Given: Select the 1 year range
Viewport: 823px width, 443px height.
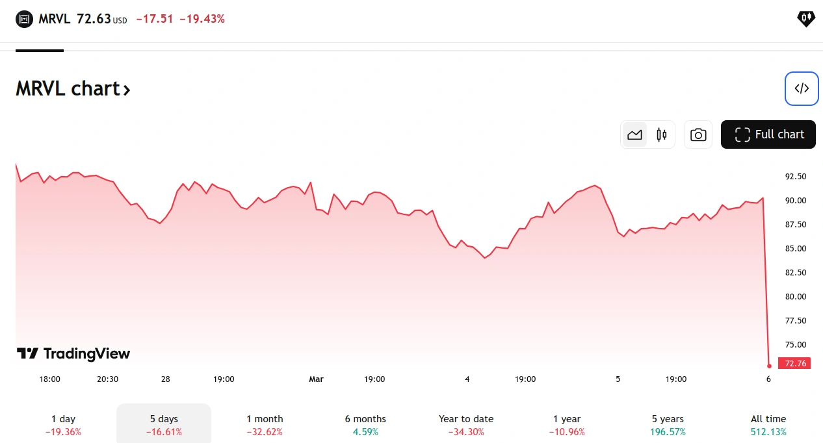Looking at the screenshot, I should [x=567, y=425].
